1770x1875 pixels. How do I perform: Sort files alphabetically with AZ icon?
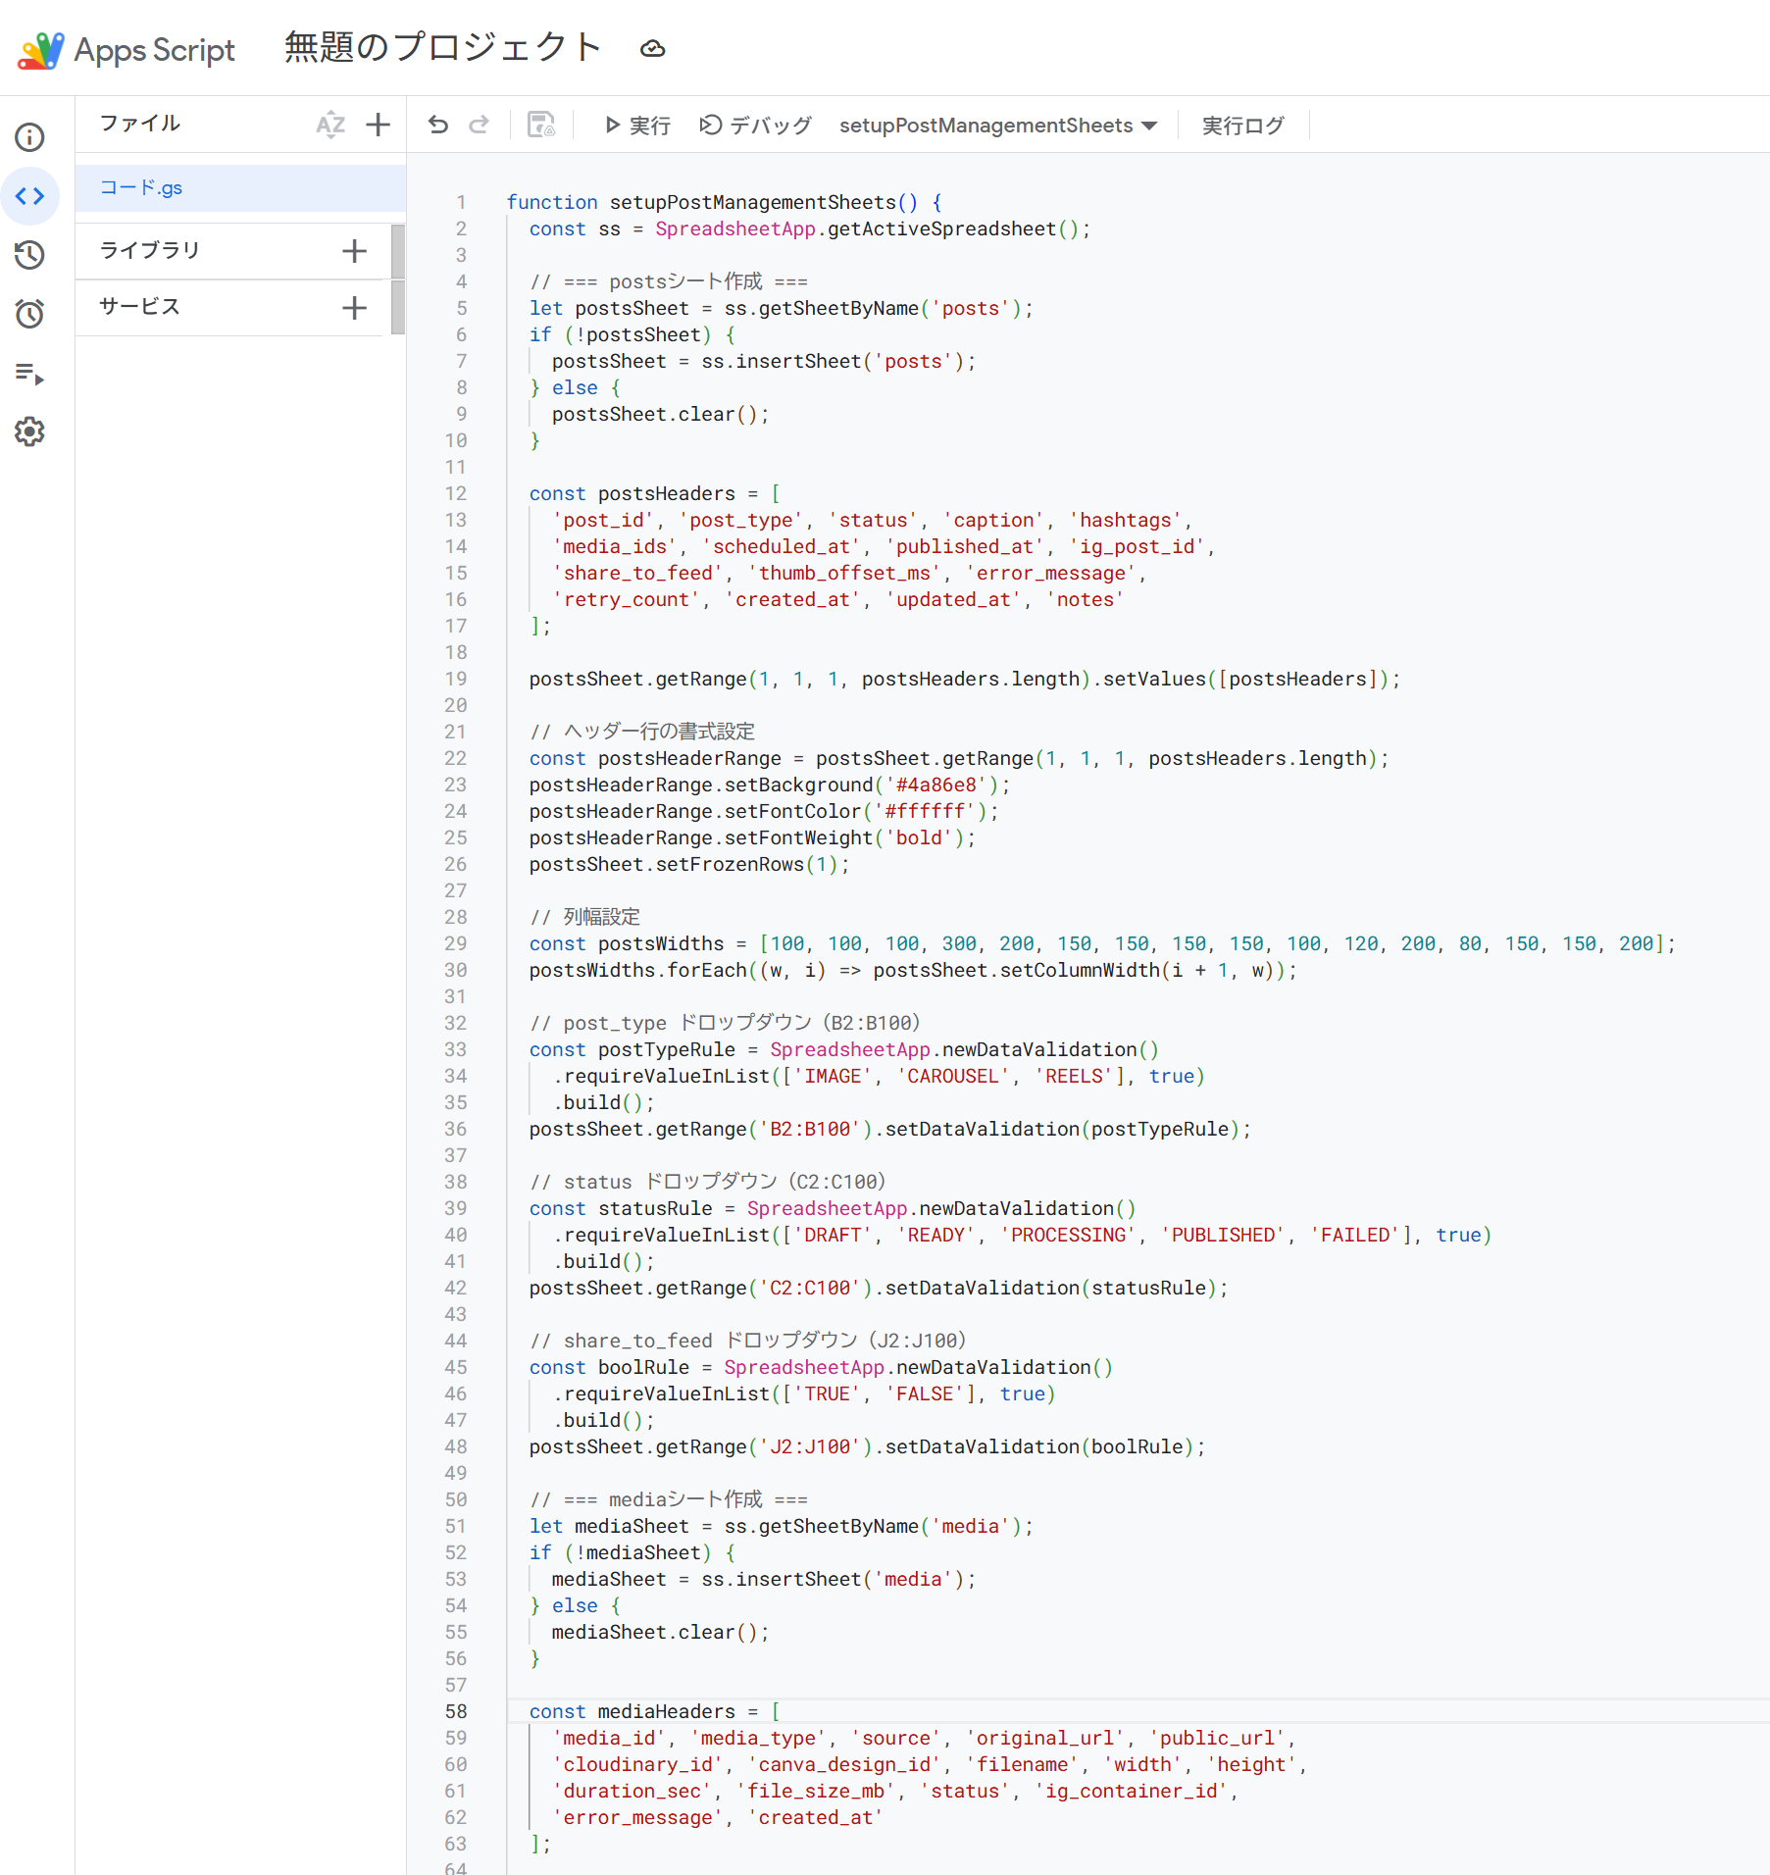pos(330,125)
